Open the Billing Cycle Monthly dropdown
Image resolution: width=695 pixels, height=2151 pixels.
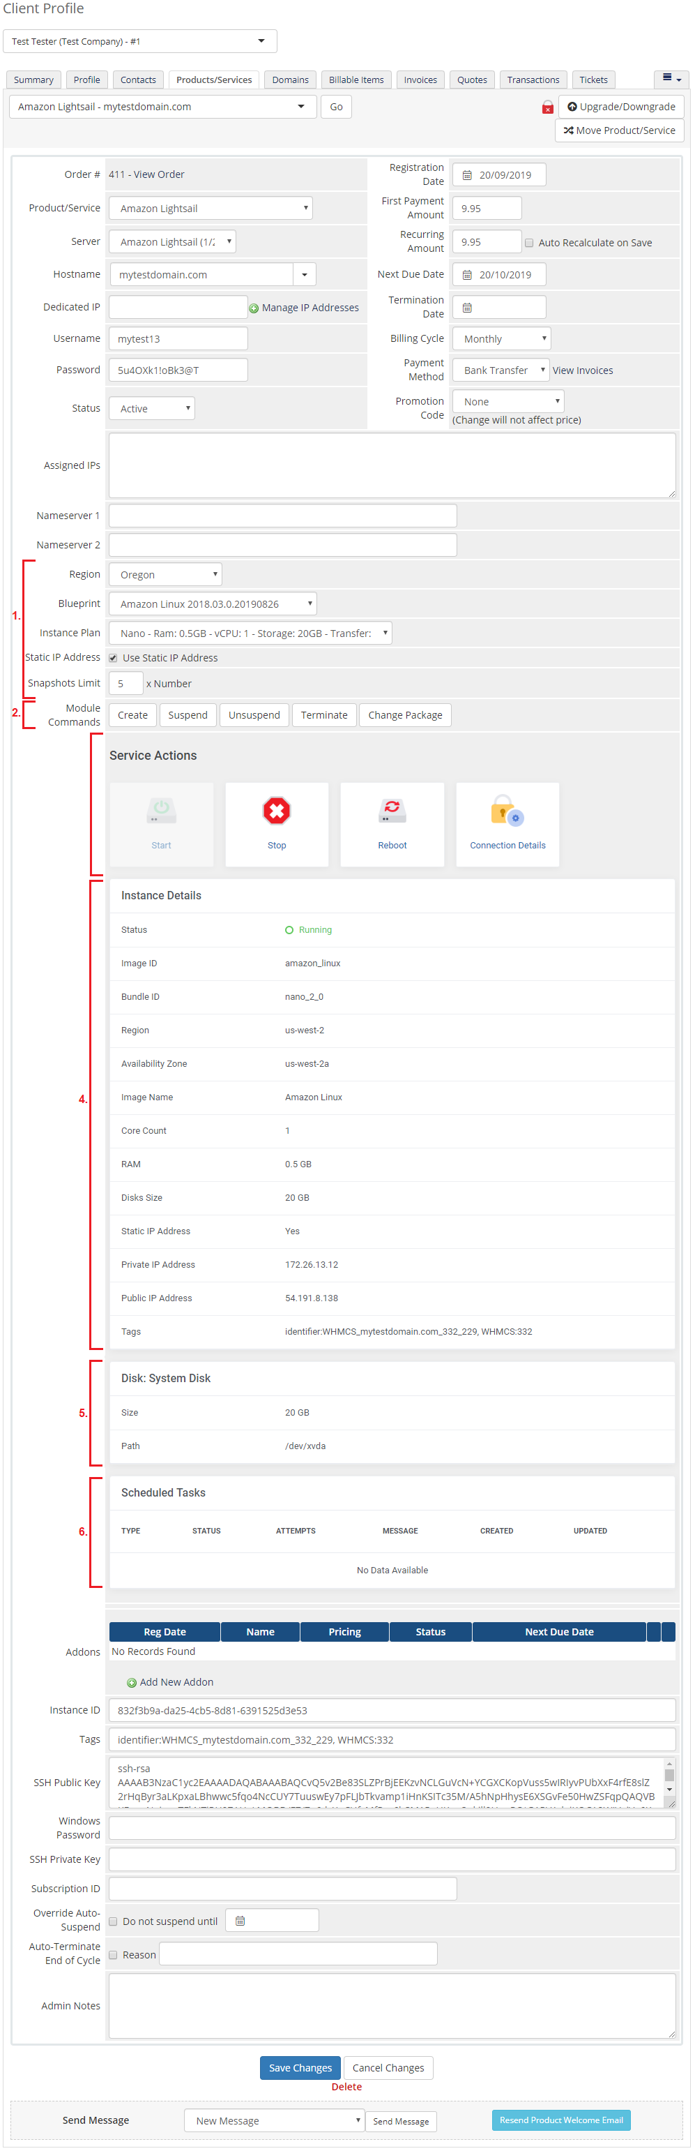(501, 338)
